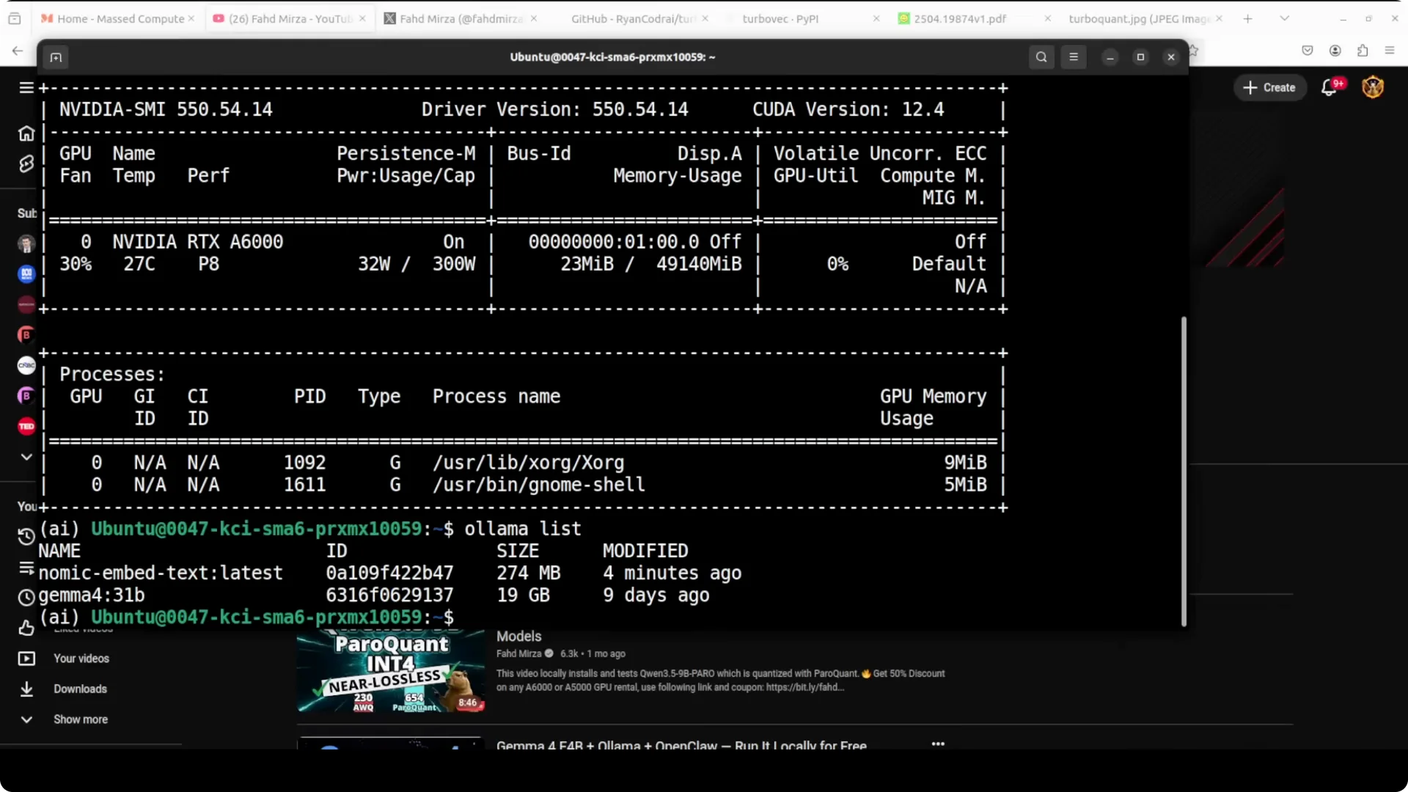
Task: Switch to turbovec PyPI tab
Action: tap(780, 18)
